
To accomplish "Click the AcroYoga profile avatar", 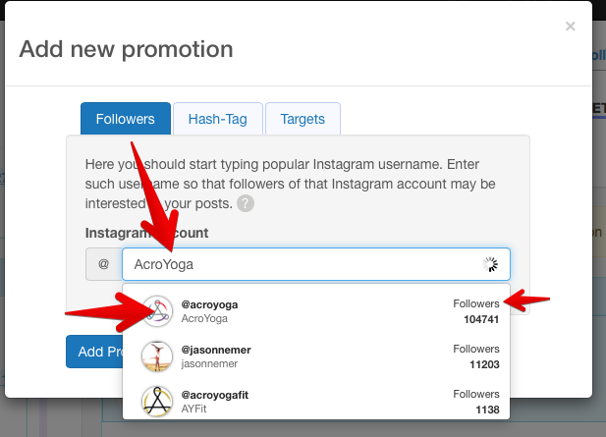I will (x=157, y=311).
